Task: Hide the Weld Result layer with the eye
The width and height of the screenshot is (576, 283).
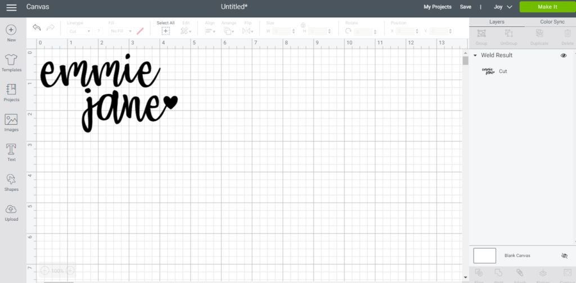Action: (564, 56)
